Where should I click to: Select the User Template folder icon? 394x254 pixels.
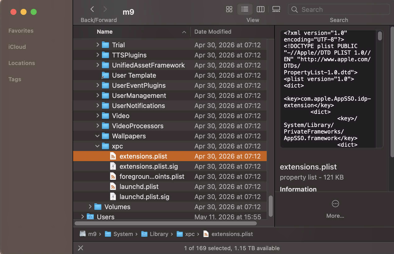point(105,75)
